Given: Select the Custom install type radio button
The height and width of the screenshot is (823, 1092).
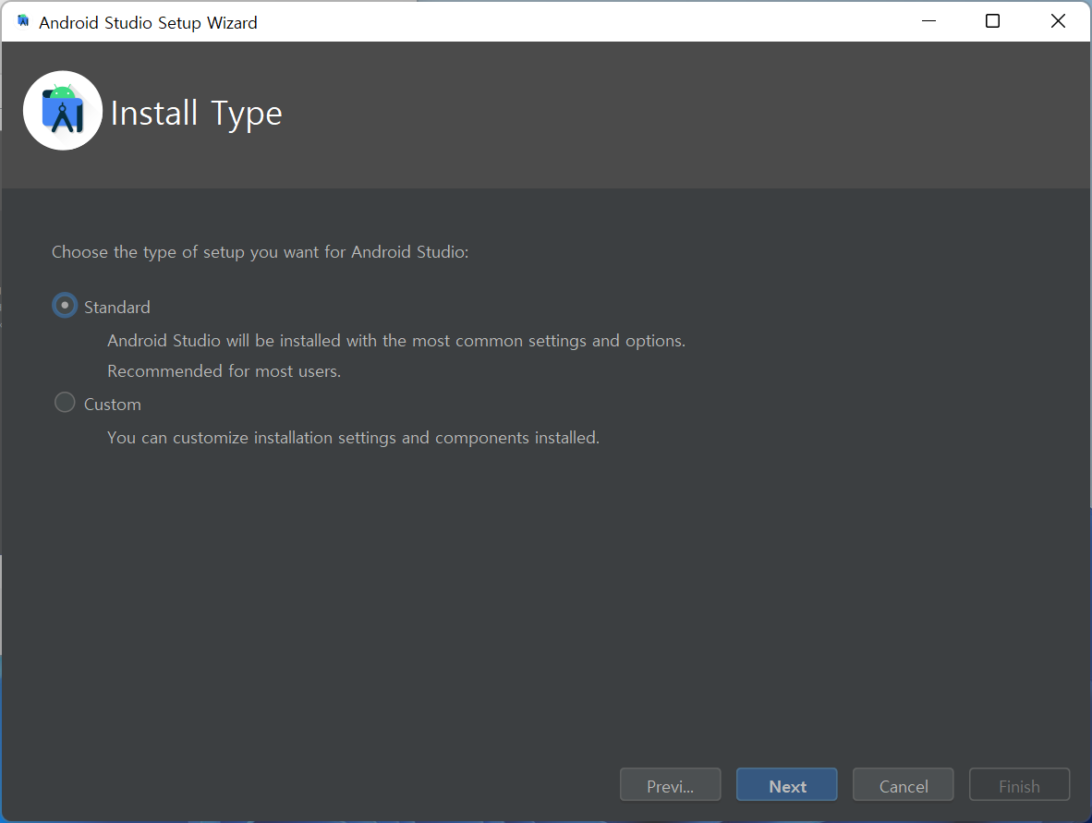Looking at the screenshot, I should click(x=65, y=403).
